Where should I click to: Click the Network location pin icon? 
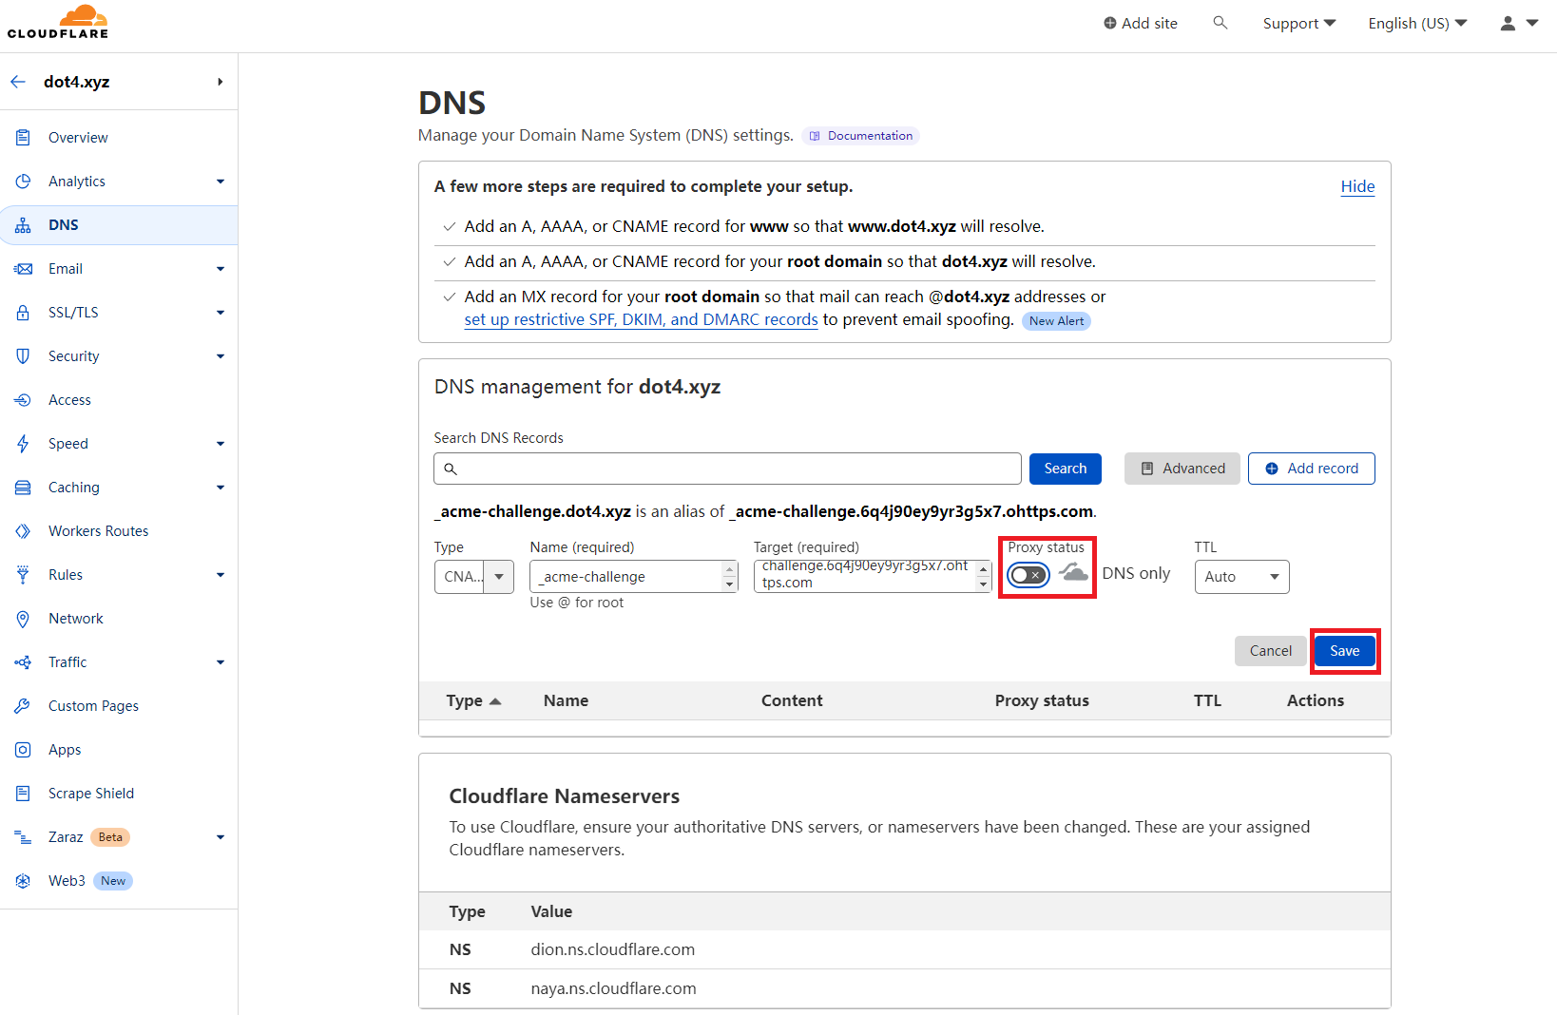(x=23, y=619)
